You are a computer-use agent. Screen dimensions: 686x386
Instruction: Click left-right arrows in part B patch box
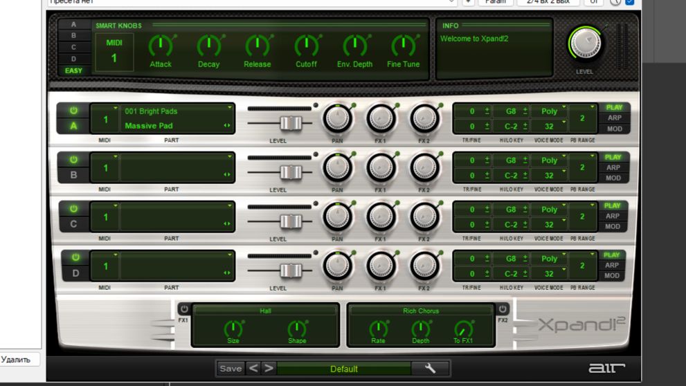tap(227, 174)
